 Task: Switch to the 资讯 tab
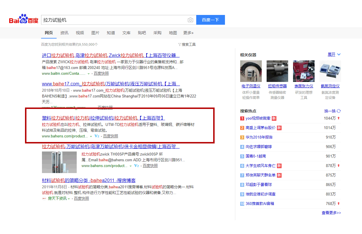[x=64, y=33]
